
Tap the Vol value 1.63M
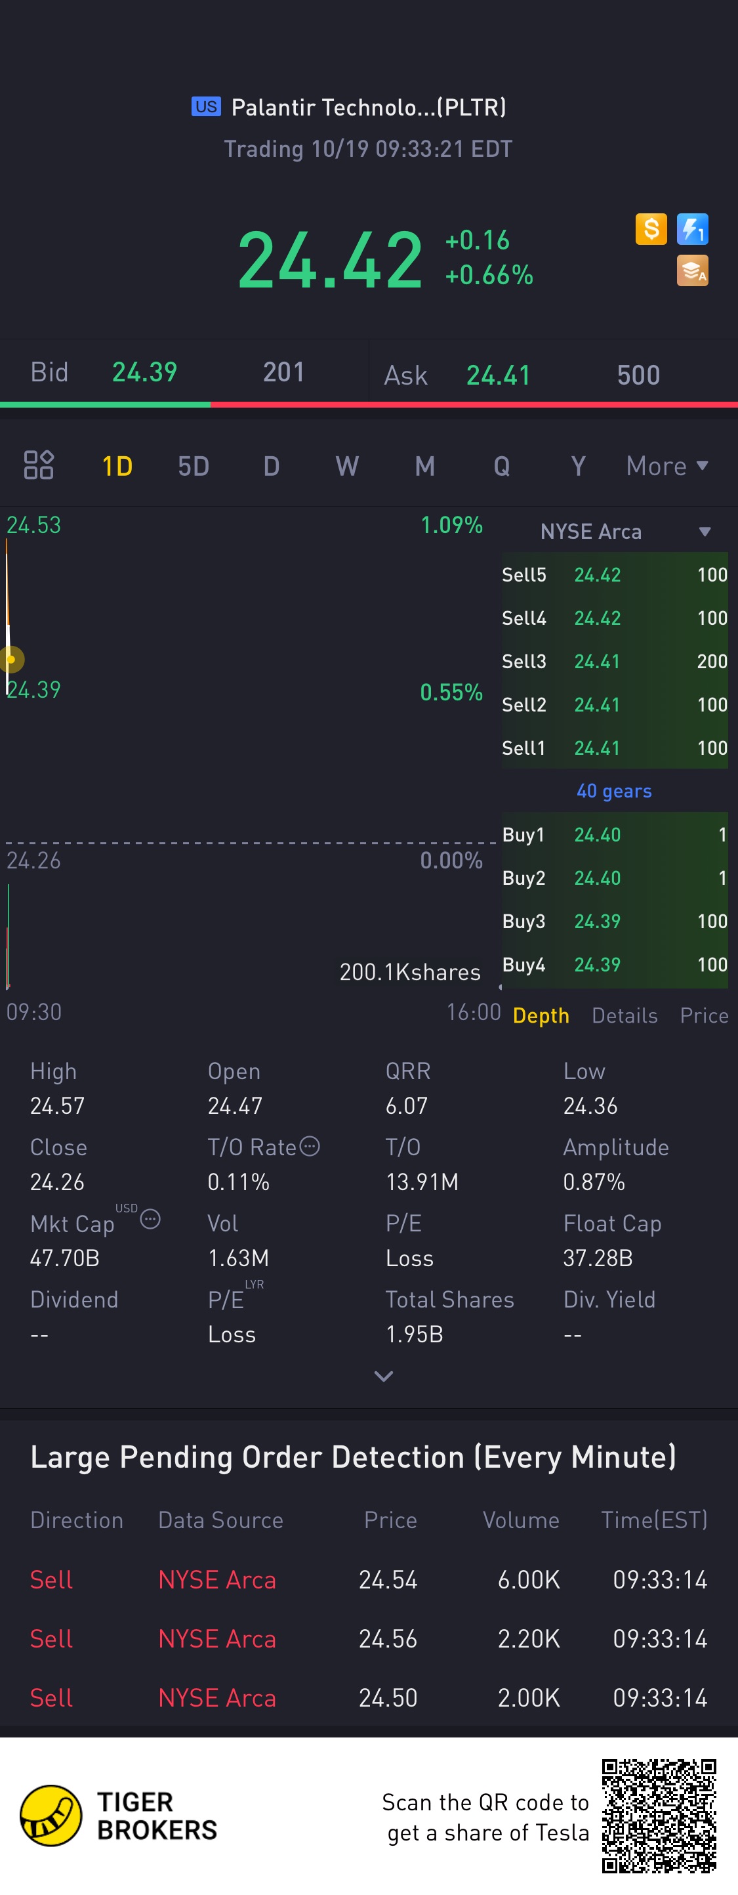click(x=238, y=1258)
